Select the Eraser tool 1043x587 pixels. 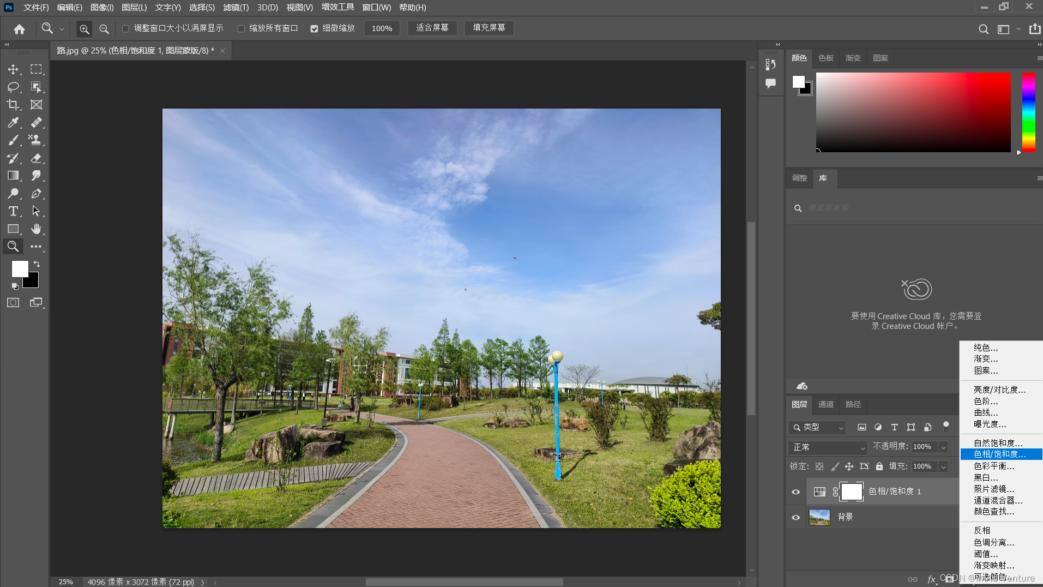[36, 158]
